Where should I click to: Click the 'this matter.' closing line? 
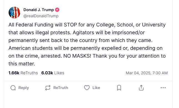click(22, 64)
